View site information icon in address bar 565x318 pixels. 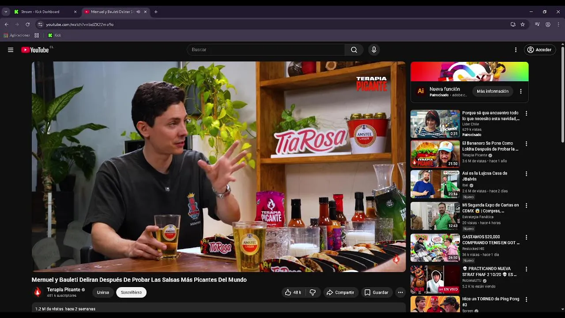point(40,24)
